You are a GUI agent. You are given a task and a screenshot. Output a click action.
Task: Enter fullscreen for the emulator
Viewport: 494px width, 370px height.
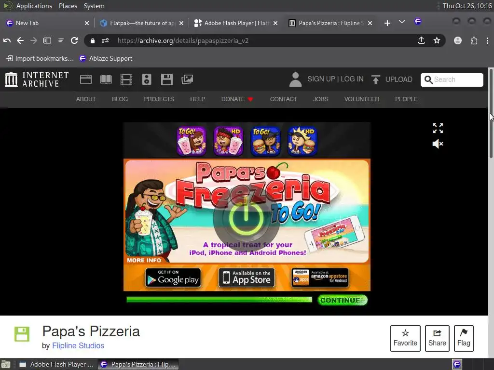coord(438,128)
